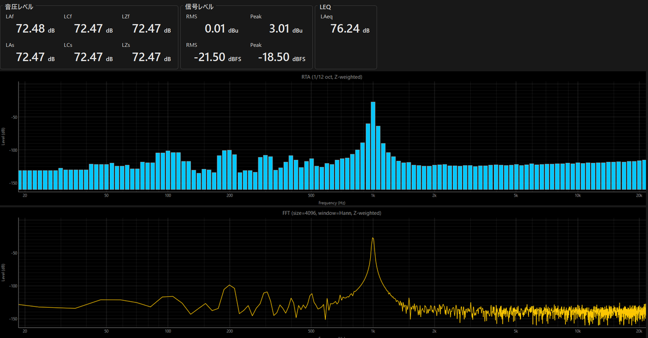Click the RTA (1/12 oct, Z-weighted) chart title
This screenshot has width=648, height=338.
click(x=332, y=77)
